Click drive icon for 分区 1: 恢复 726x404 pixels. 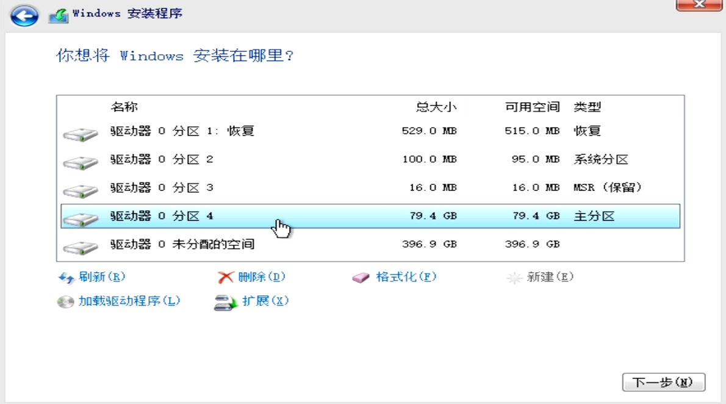[x=81, y=134]
